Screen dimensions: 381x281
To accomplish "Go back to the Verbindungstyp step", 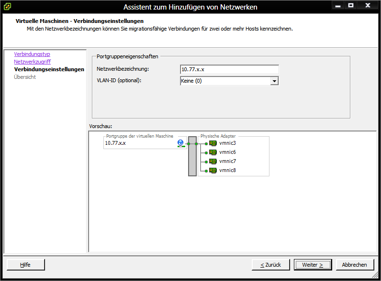I will 32,54.
